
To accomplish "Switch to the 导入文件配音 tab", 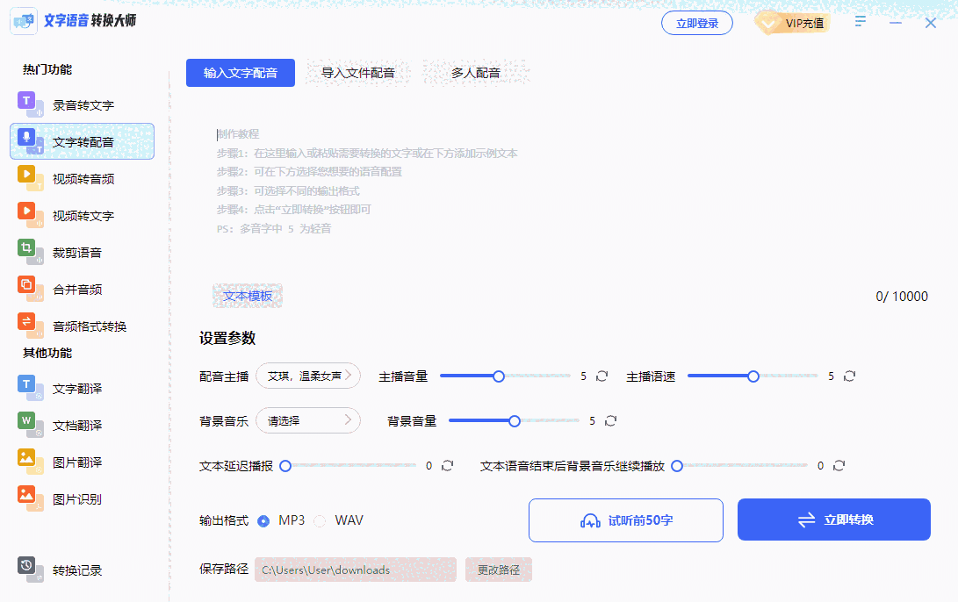I will coord(357,73).
